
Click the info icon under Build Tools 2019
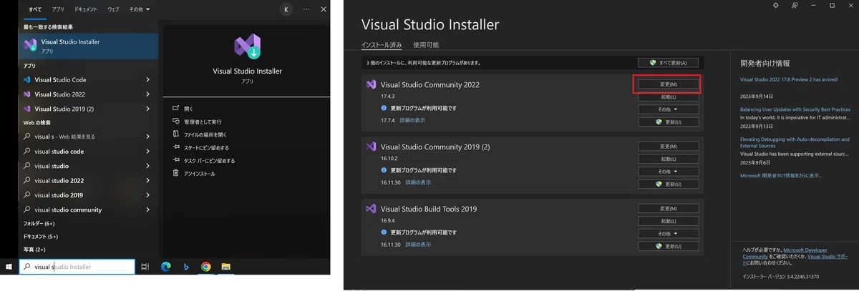click(384, 232)
